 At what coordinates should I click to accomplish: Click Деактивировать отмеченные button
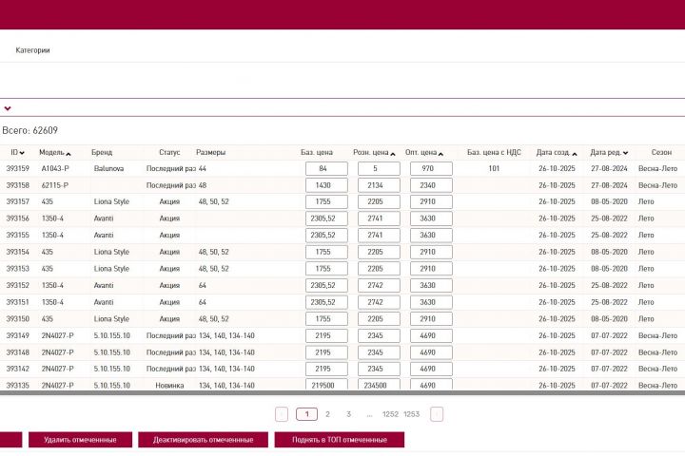click(x=204, y=440)
